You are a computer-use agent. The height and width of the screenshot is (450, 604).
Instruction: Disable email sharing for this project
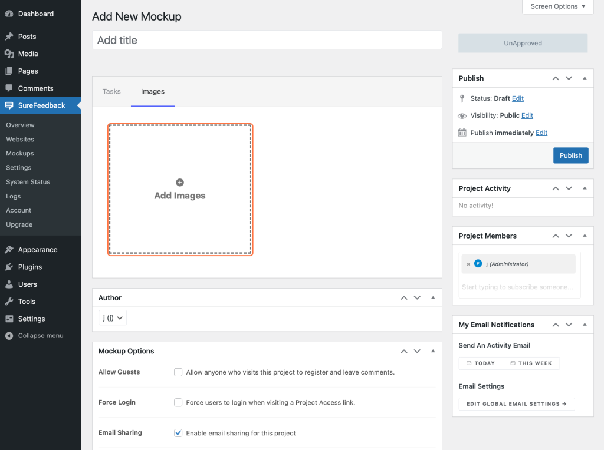(178, 433)
